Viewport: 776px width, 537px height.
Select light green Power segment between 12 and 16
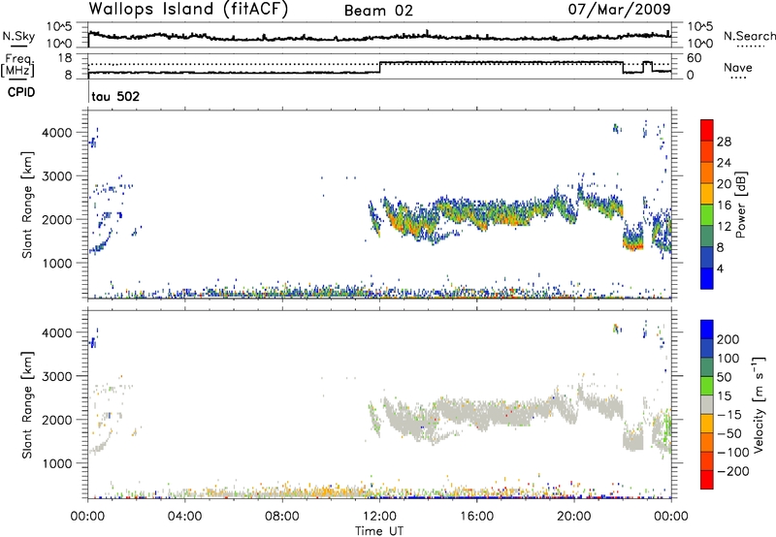pyautogui.click(x=707, y=215)
